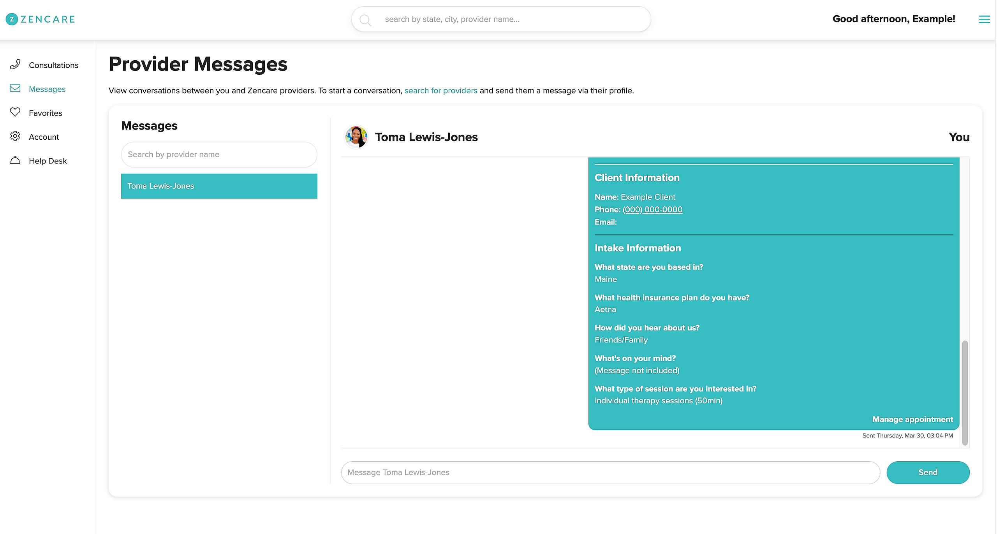Expand the Intake Information section
This screenshot has width=997, height=534.
[638, 248]
